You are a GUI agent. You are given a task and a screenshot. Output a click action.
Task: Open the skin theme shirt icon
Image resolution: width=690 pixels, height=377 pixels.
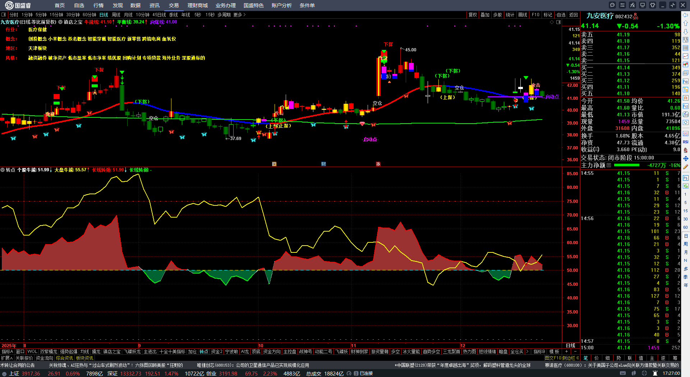coord(653,5)
